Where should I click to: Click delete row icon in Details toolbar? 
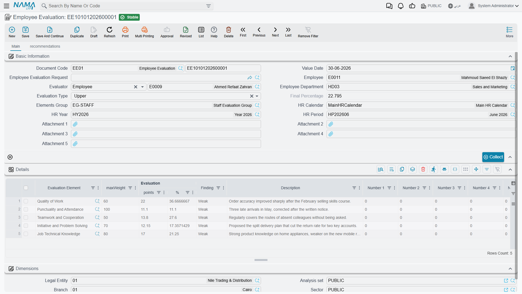(423, 169)
